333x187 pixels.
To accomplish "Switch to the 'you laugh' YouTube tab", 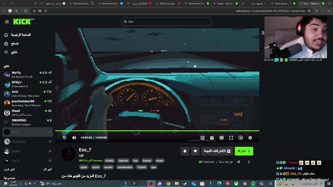I will coord(169,4).
